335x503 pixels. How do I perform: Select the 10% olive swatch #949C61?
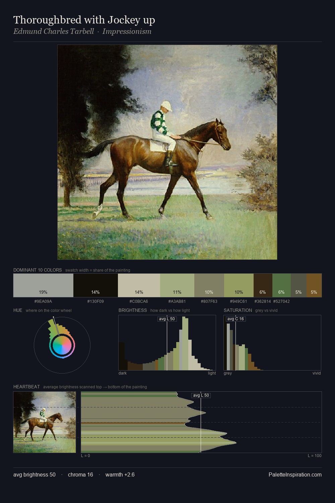tap(239, 285)
